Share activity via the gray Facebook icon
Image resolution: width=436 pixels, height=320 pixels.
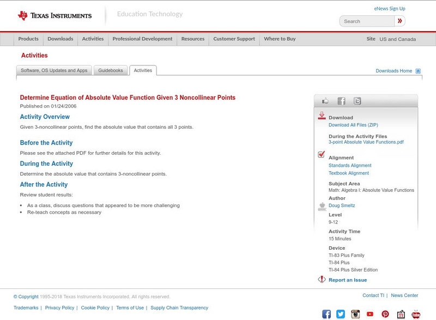click(341, 101)
